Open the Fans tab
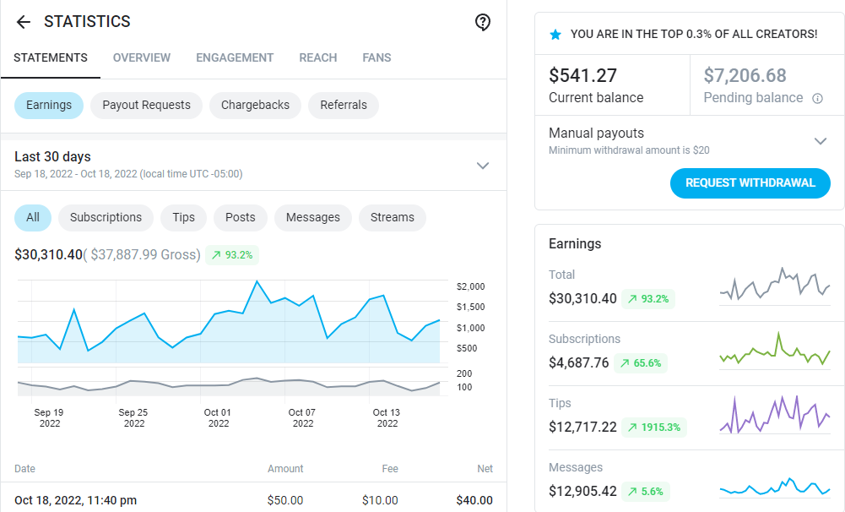845x512 pixels. click(376, 58)
